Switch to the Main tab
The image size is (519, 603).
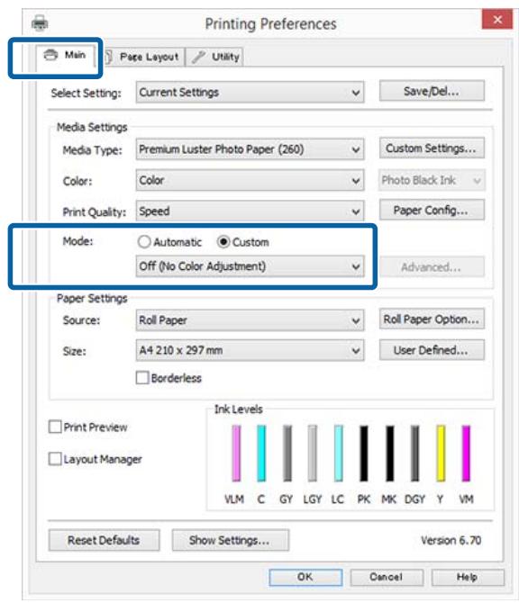point(66,56)
